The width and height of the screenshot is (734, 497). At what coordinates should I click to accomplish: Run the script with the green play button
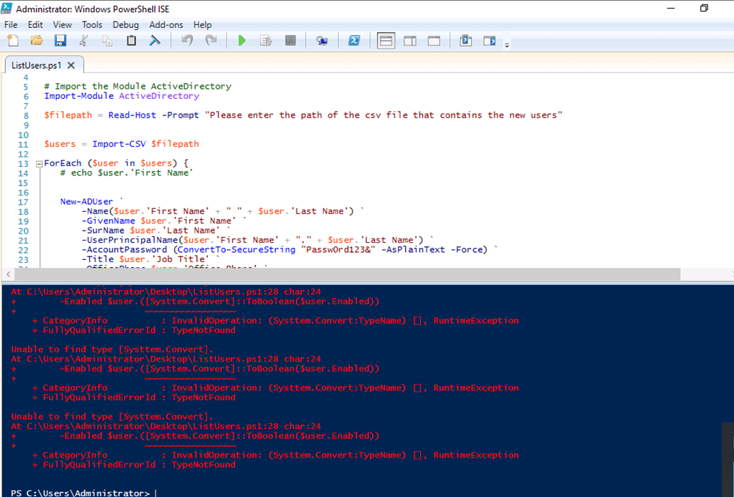[242, 41]
